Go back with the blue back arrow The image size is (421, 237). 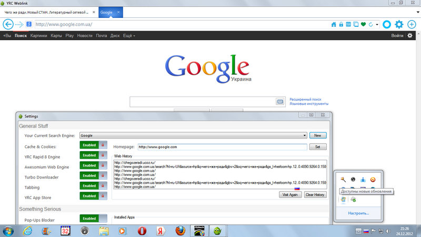pos(8,24)
